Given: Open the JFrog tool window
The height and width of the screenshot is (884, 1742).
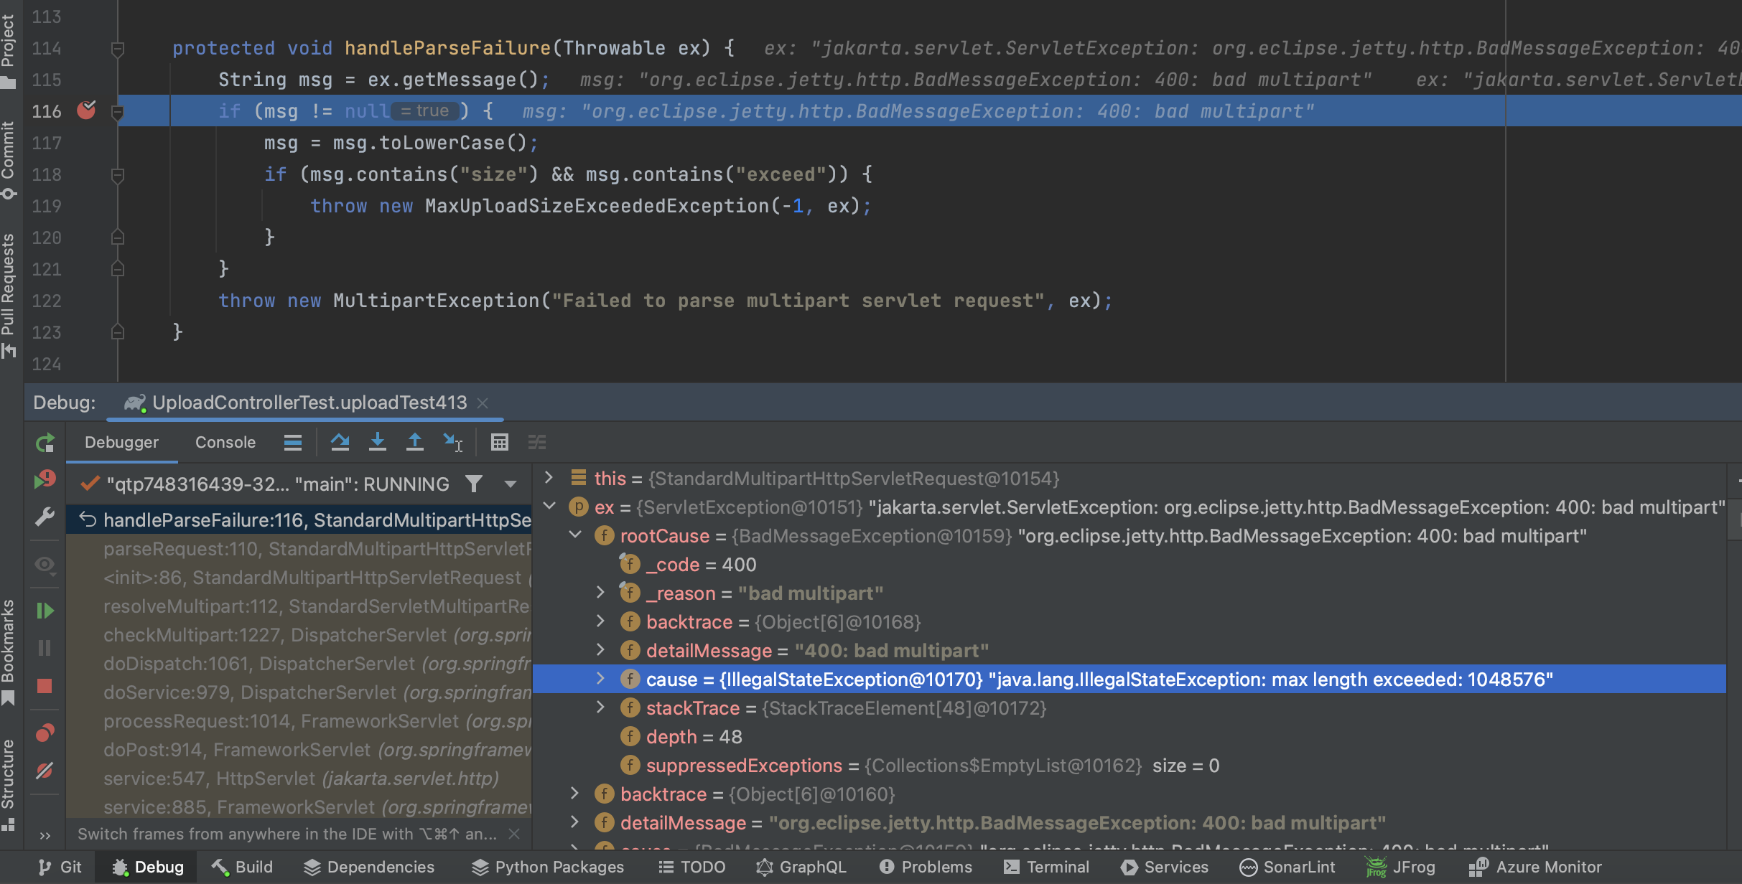Looking at the screenshot, I should pos(1400,867).
